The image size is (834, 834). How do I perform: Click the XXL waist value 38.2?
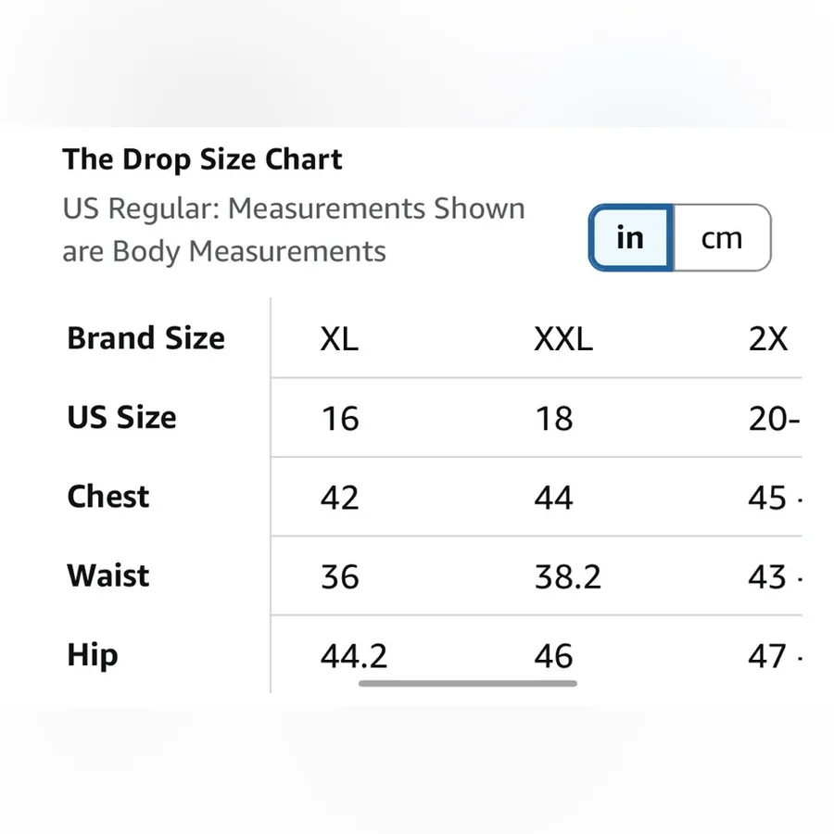click(567, 577)
